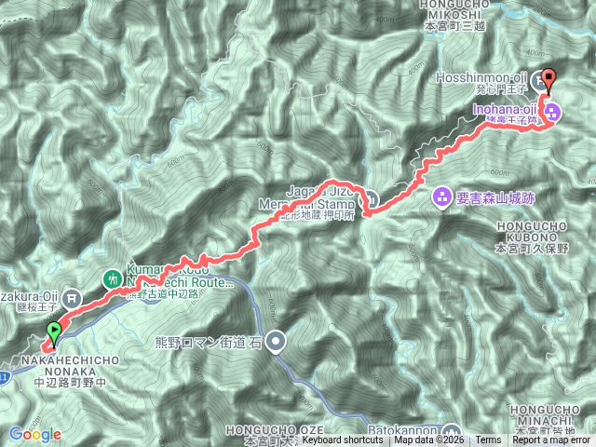Select the purple 要害森山城跡 landmark icon
Screen dimensions: 596x447
pos(441,197)
